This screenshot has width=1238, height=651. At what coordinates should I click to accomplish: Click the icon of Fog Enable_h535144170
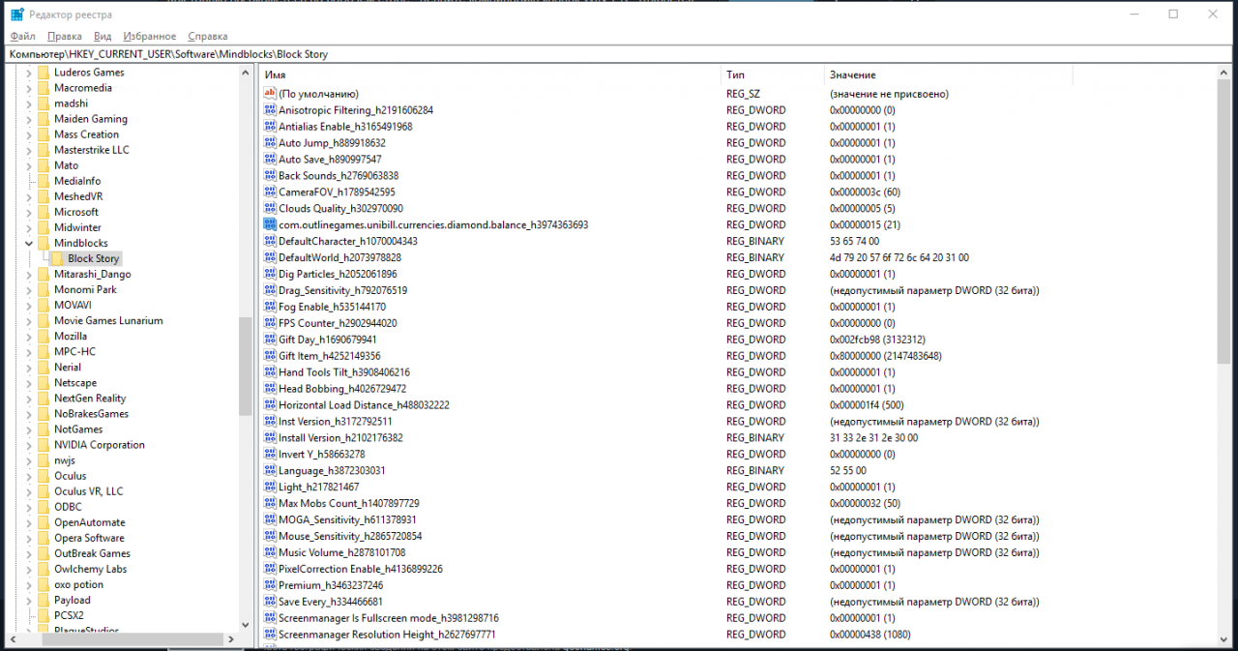tap(270, 307)
